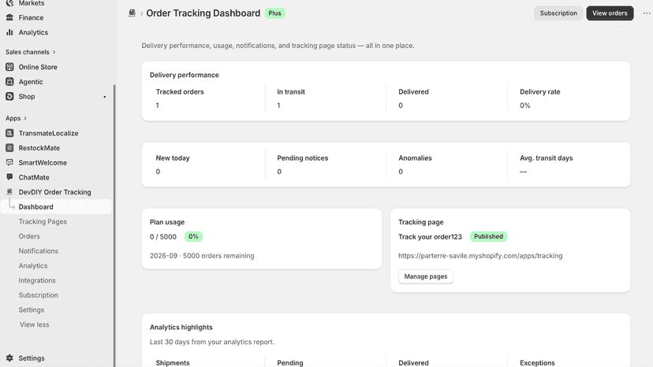This screenshot has height=367, width=653.
Task: Click the DevDIY Order Tracking app icon
Action: coord(9,192)
